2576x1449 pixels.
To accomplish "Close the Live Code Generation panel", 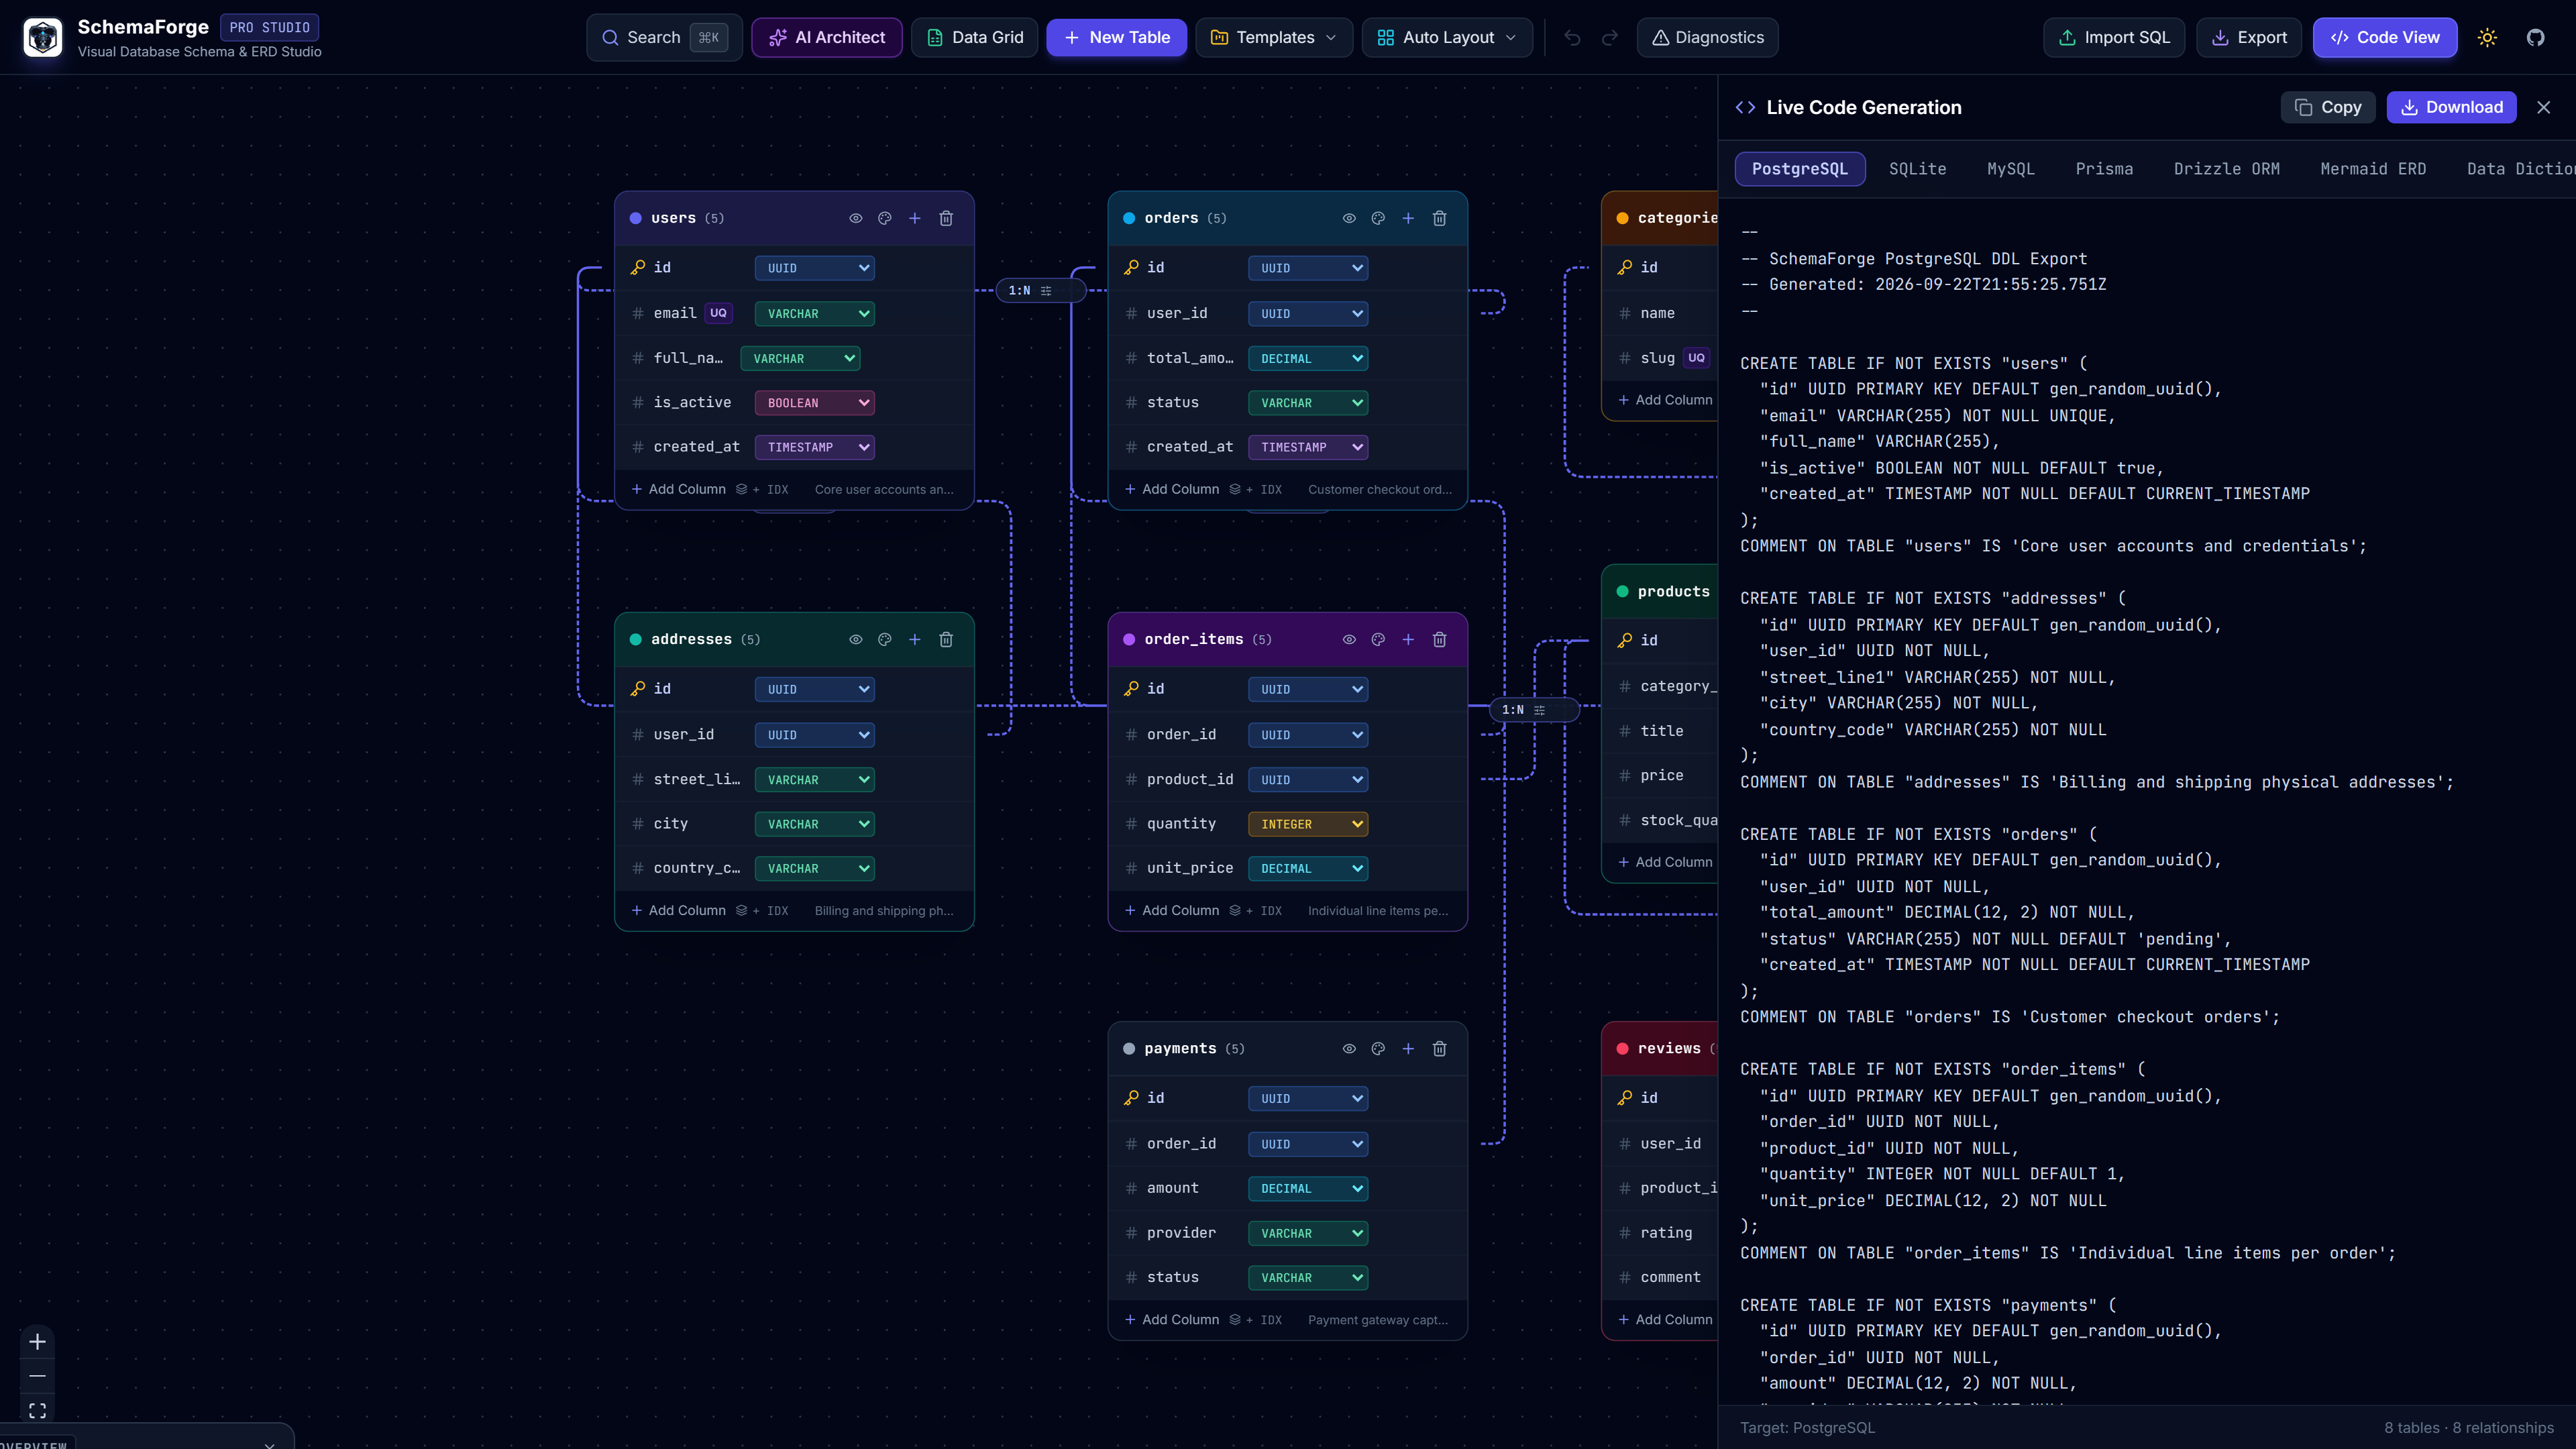I will click(2544, 107).
